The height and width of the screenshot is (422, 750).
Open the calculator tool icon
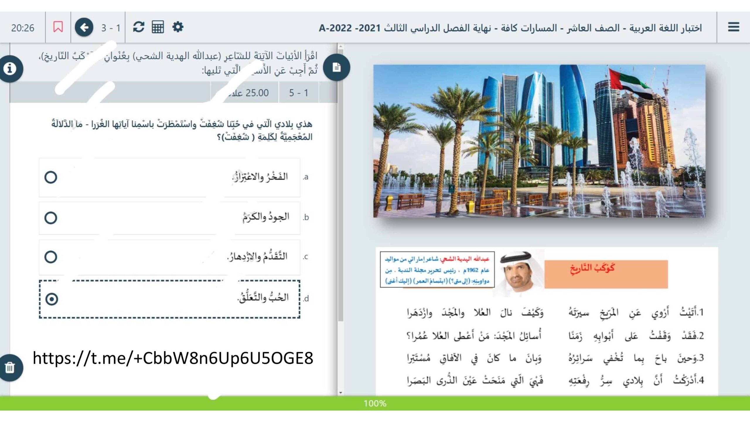158,27
